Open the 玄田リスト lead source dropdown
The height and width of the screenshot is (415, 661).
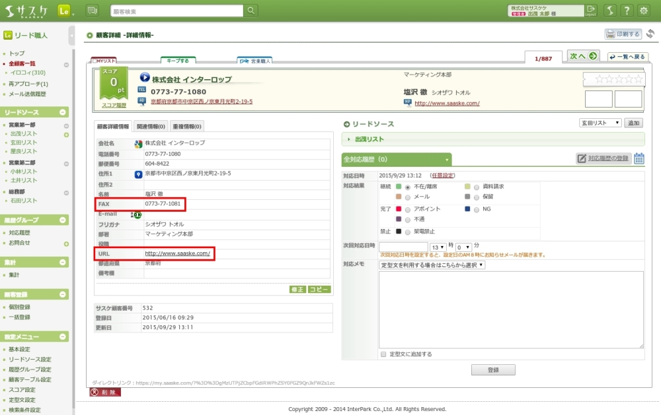tap(600, 123)
